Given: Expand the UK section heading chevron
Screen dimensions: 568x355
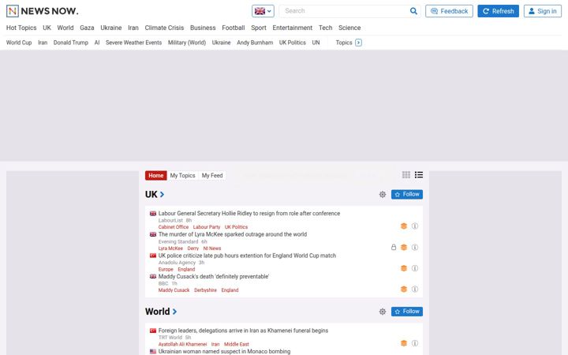Looking at the screenshot, I should tap(162, 195).
